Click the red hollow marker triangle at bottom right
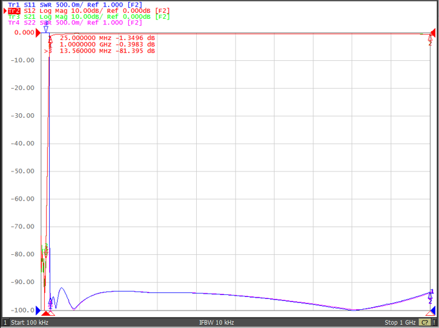Screen dimensions: 439x328 (x=431, y=313)
